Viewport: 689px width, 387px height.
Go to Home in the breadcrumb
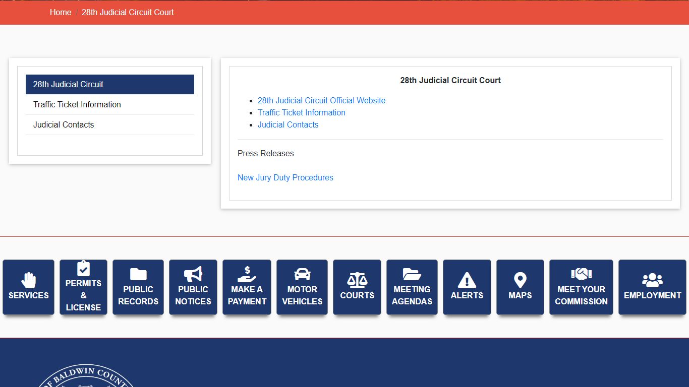coord(61,12)
